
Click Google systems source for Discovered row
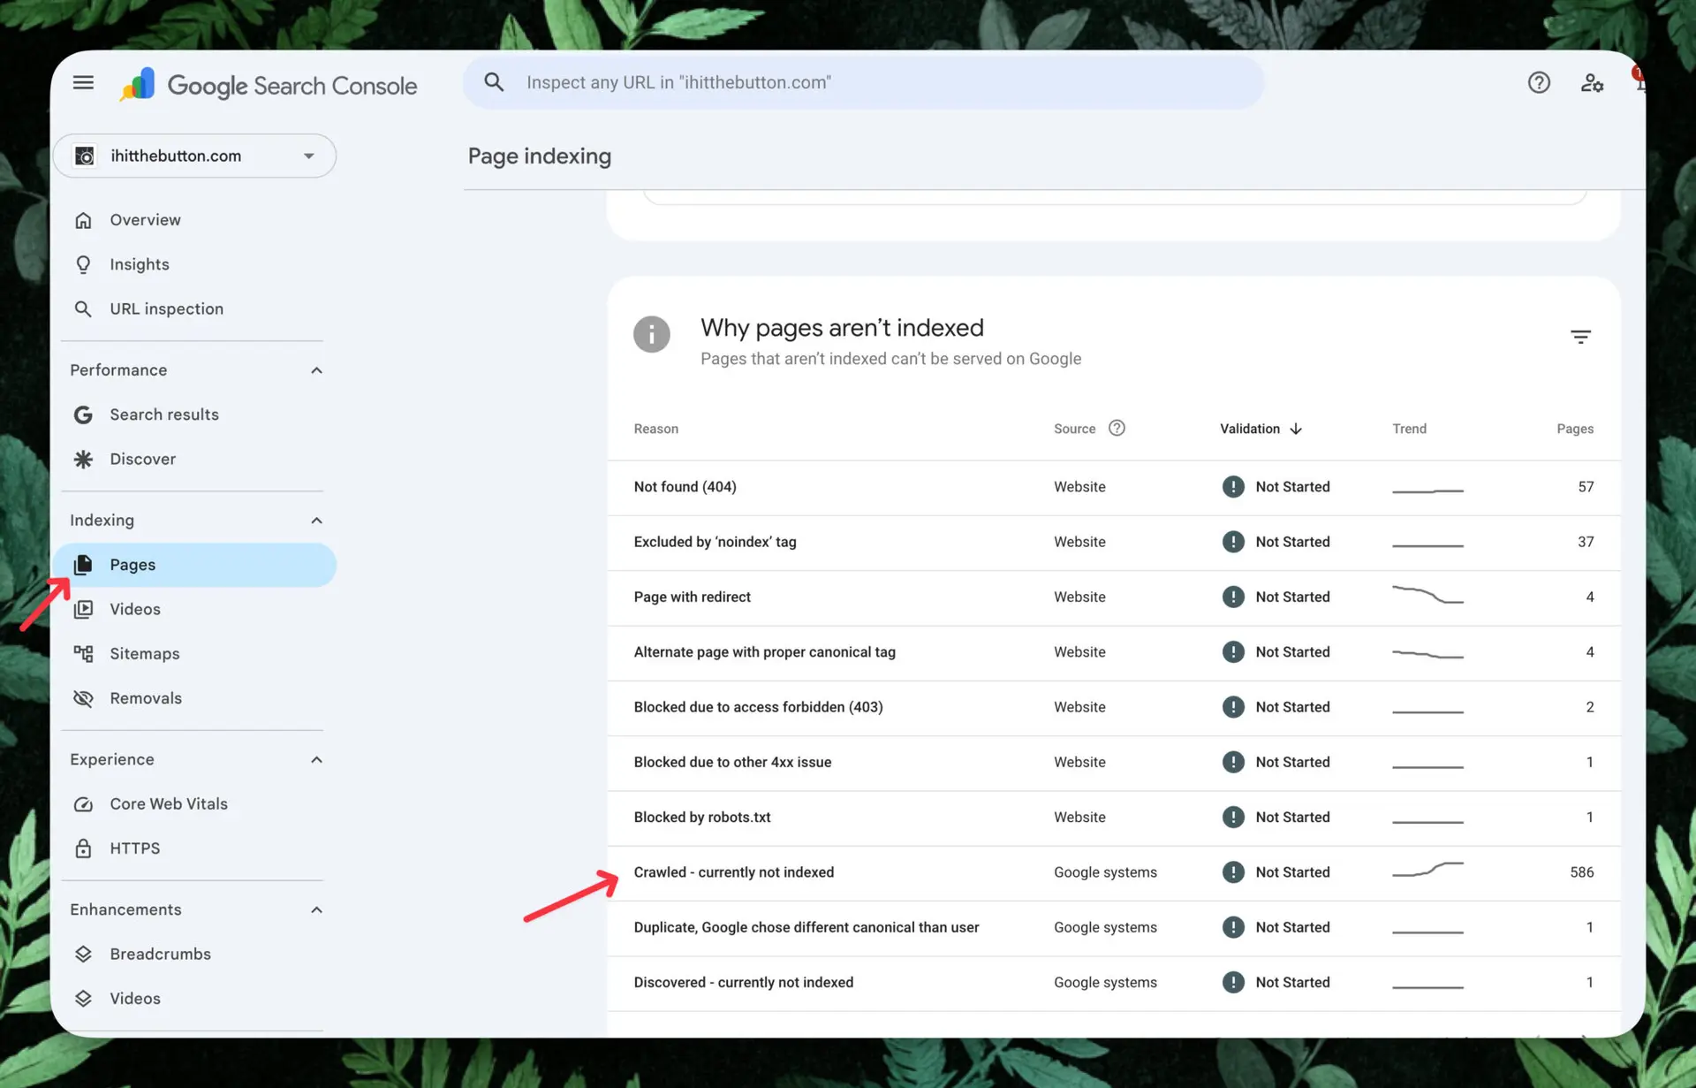tap(1105, 983)
